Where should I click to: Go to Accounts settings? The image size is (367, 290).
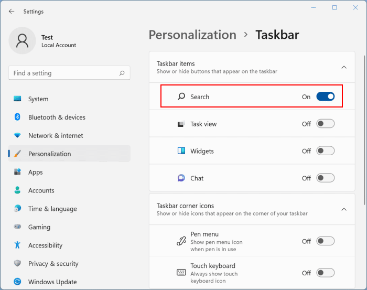pos(69,190)
